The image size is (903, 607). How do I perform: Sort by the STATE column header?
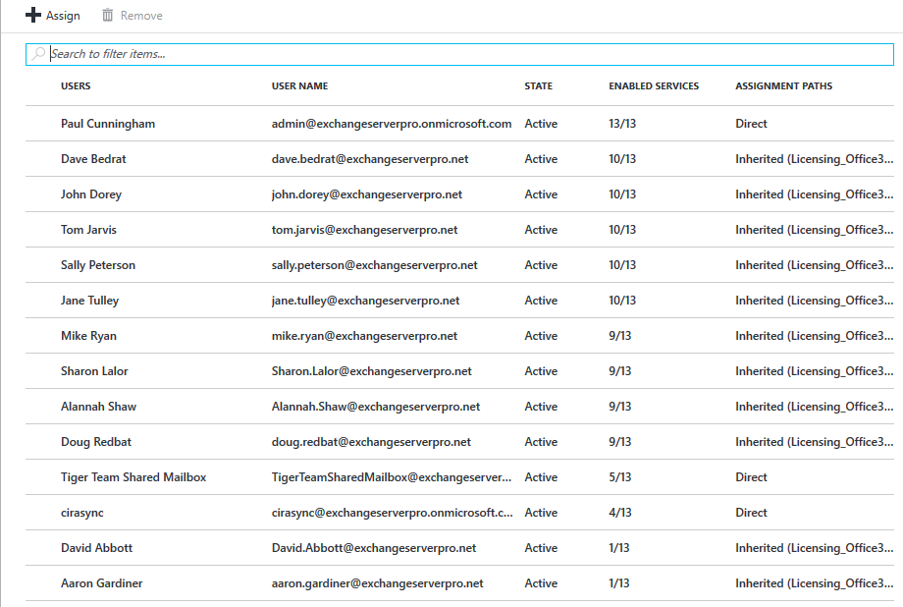coord(538,85)
